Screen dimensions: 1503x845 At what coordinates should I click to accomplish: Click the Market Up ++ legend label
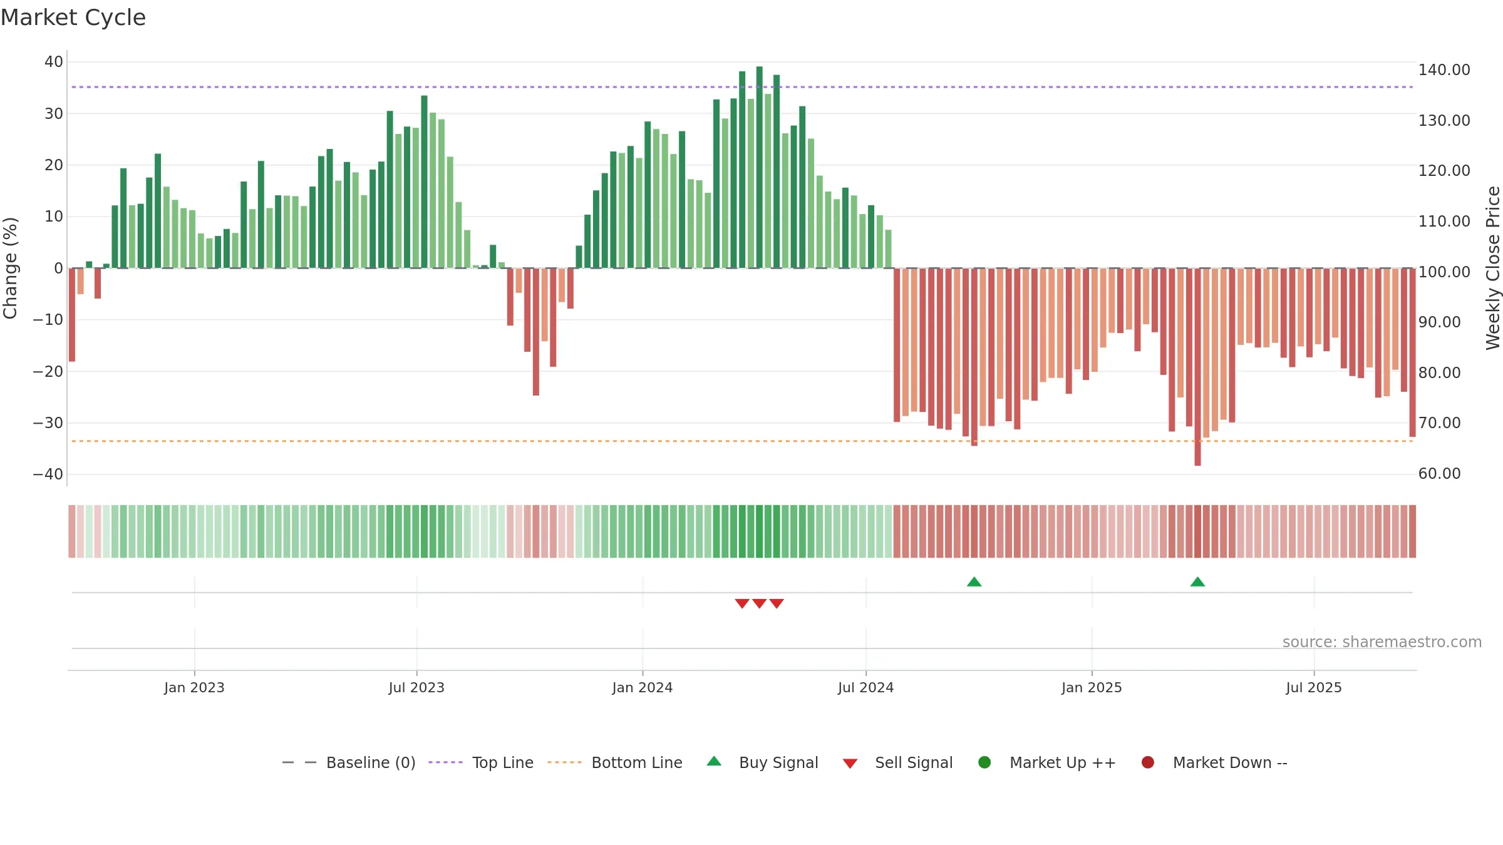pos(1063,762)
